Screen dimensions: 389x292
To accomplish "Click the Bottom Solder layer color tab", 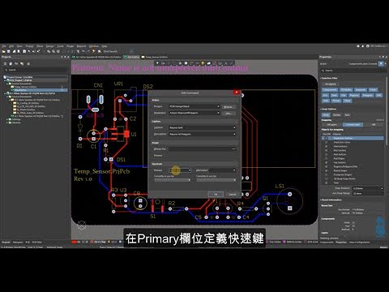I will 293,242.
